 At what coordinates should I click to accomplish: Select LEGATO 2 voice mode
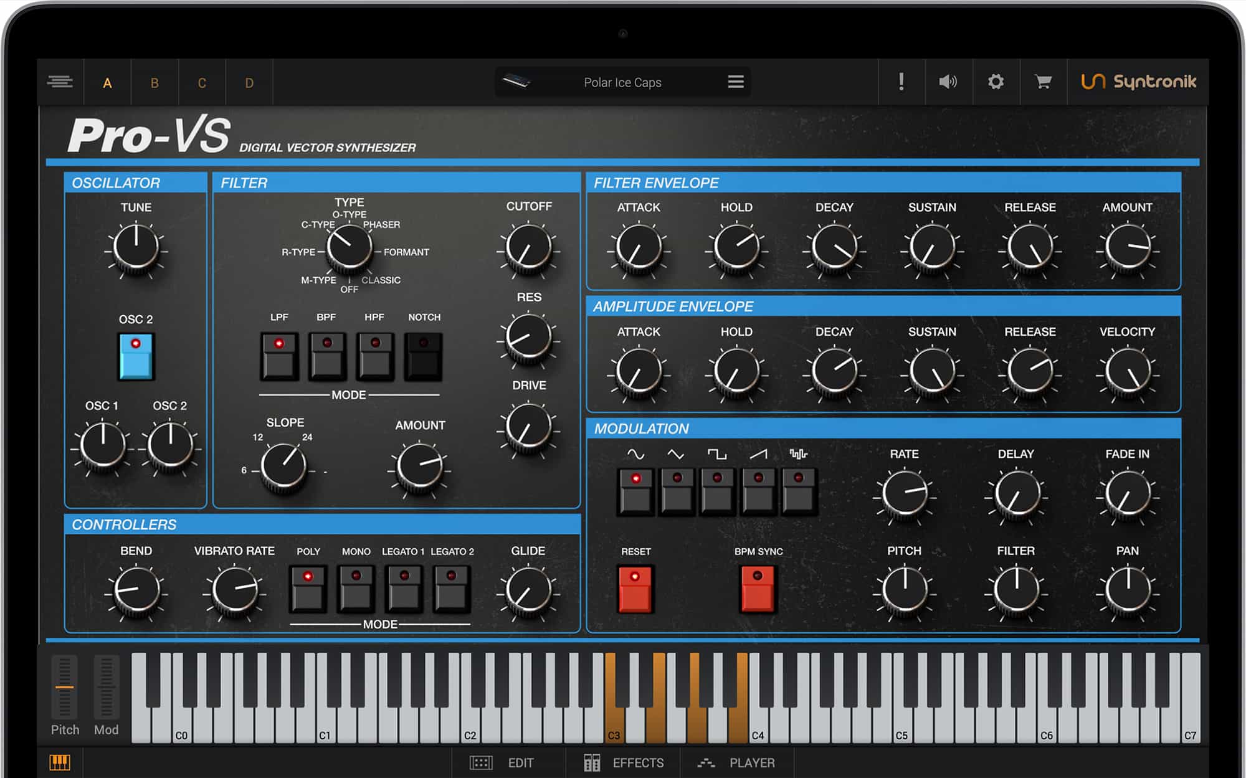452,589
